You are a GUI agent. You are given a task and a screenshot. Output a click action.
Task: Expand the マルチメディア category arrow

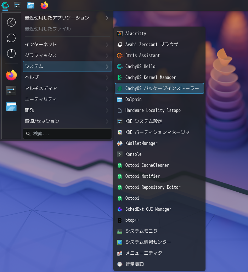click(107, 89)
